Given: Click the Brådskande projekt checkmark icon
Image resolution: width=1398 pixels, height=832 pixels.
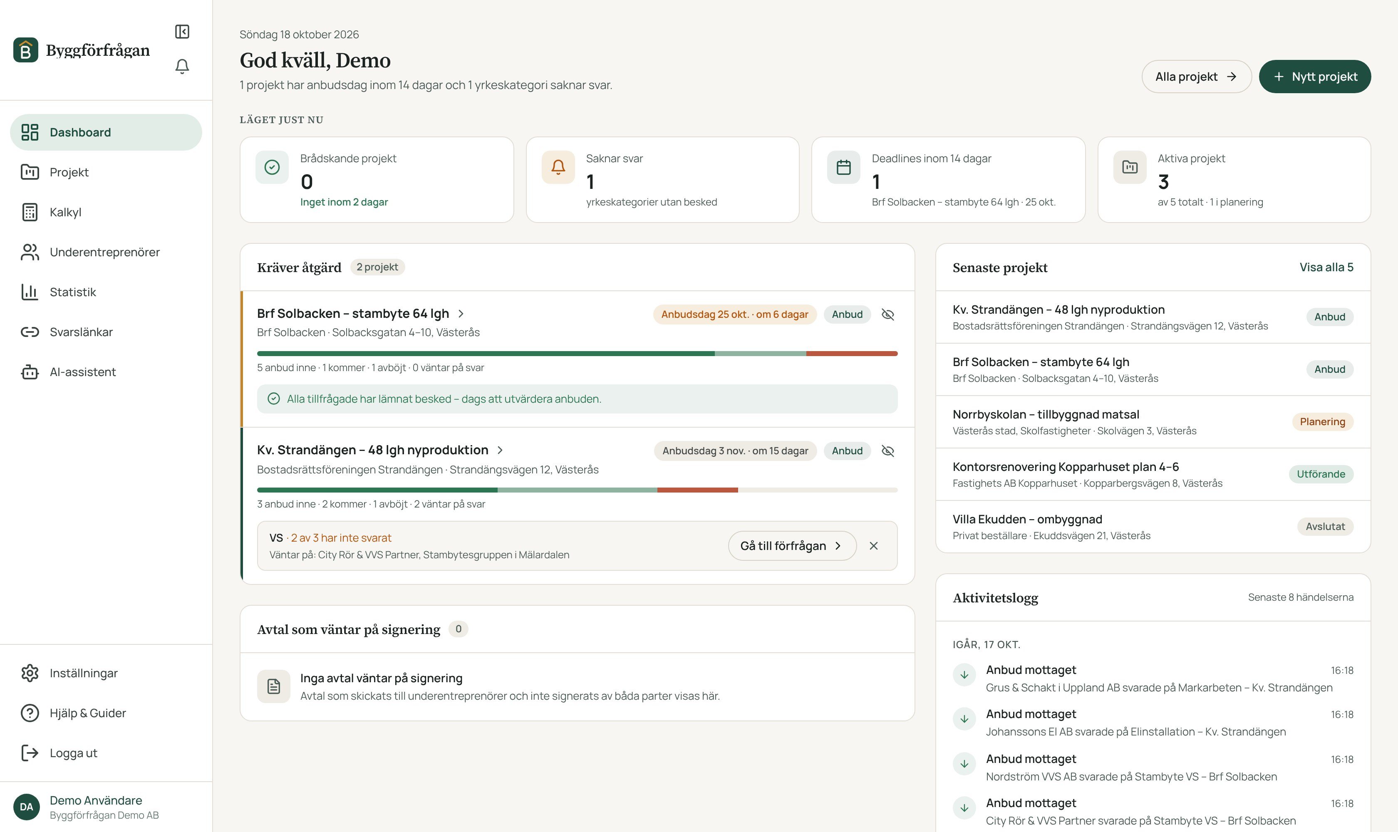Looking at the screenshot, I should 272,167.
